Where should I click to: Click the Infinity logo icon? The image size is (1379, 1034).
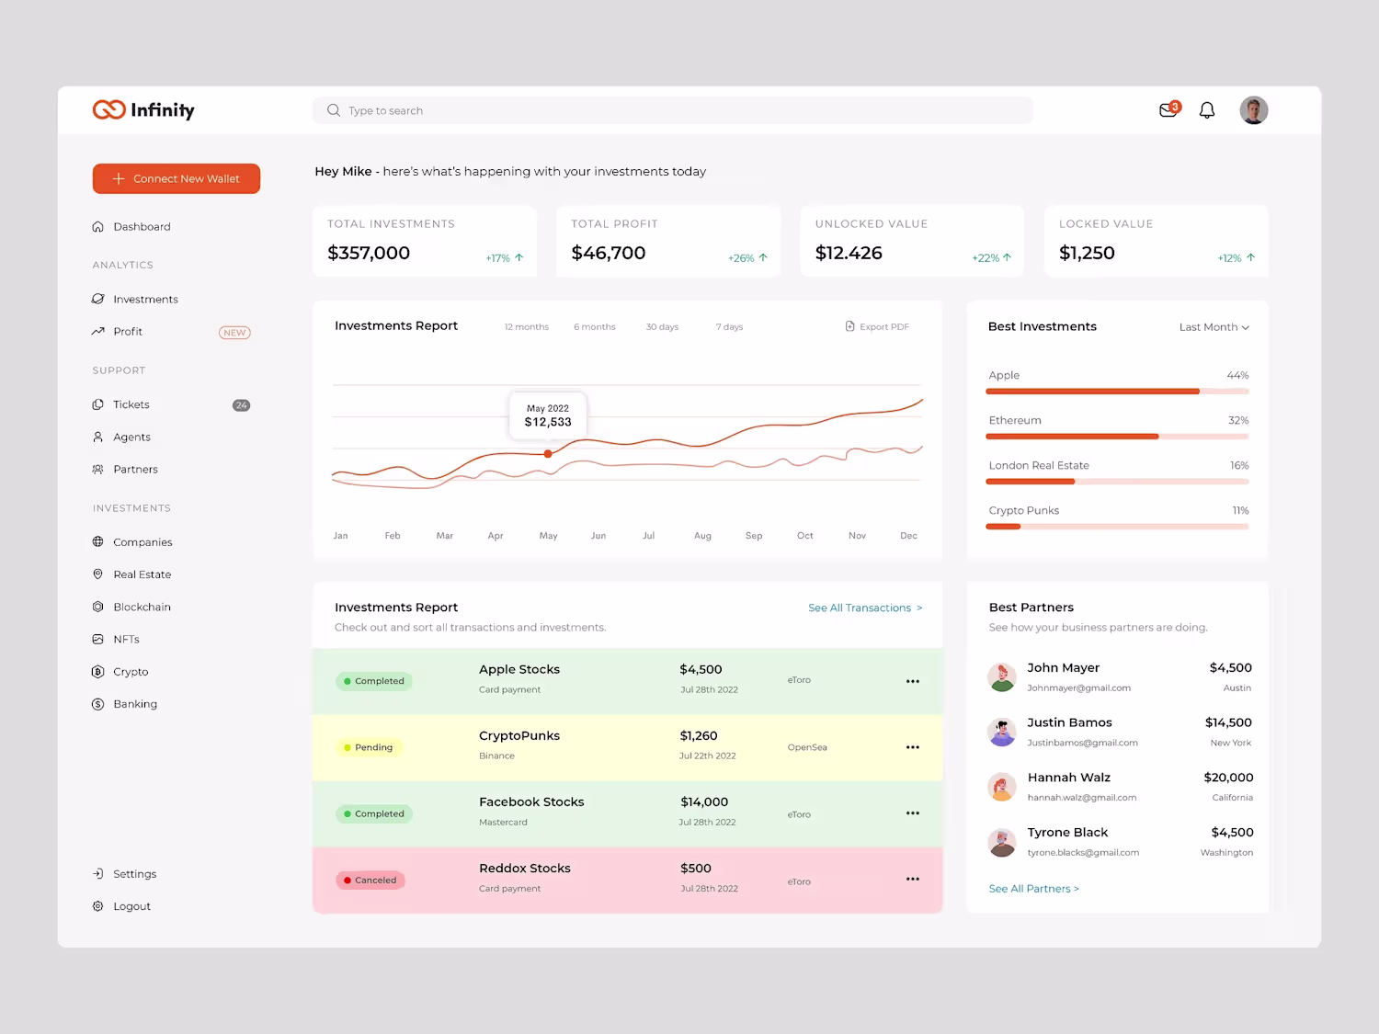pos(108,110)
